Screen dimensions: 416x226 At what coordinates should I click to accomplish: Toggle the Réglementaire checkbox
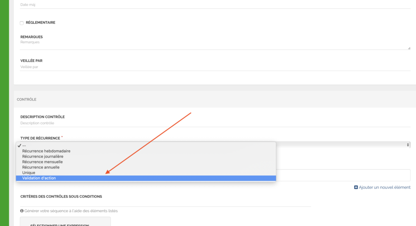click(22, 23)
